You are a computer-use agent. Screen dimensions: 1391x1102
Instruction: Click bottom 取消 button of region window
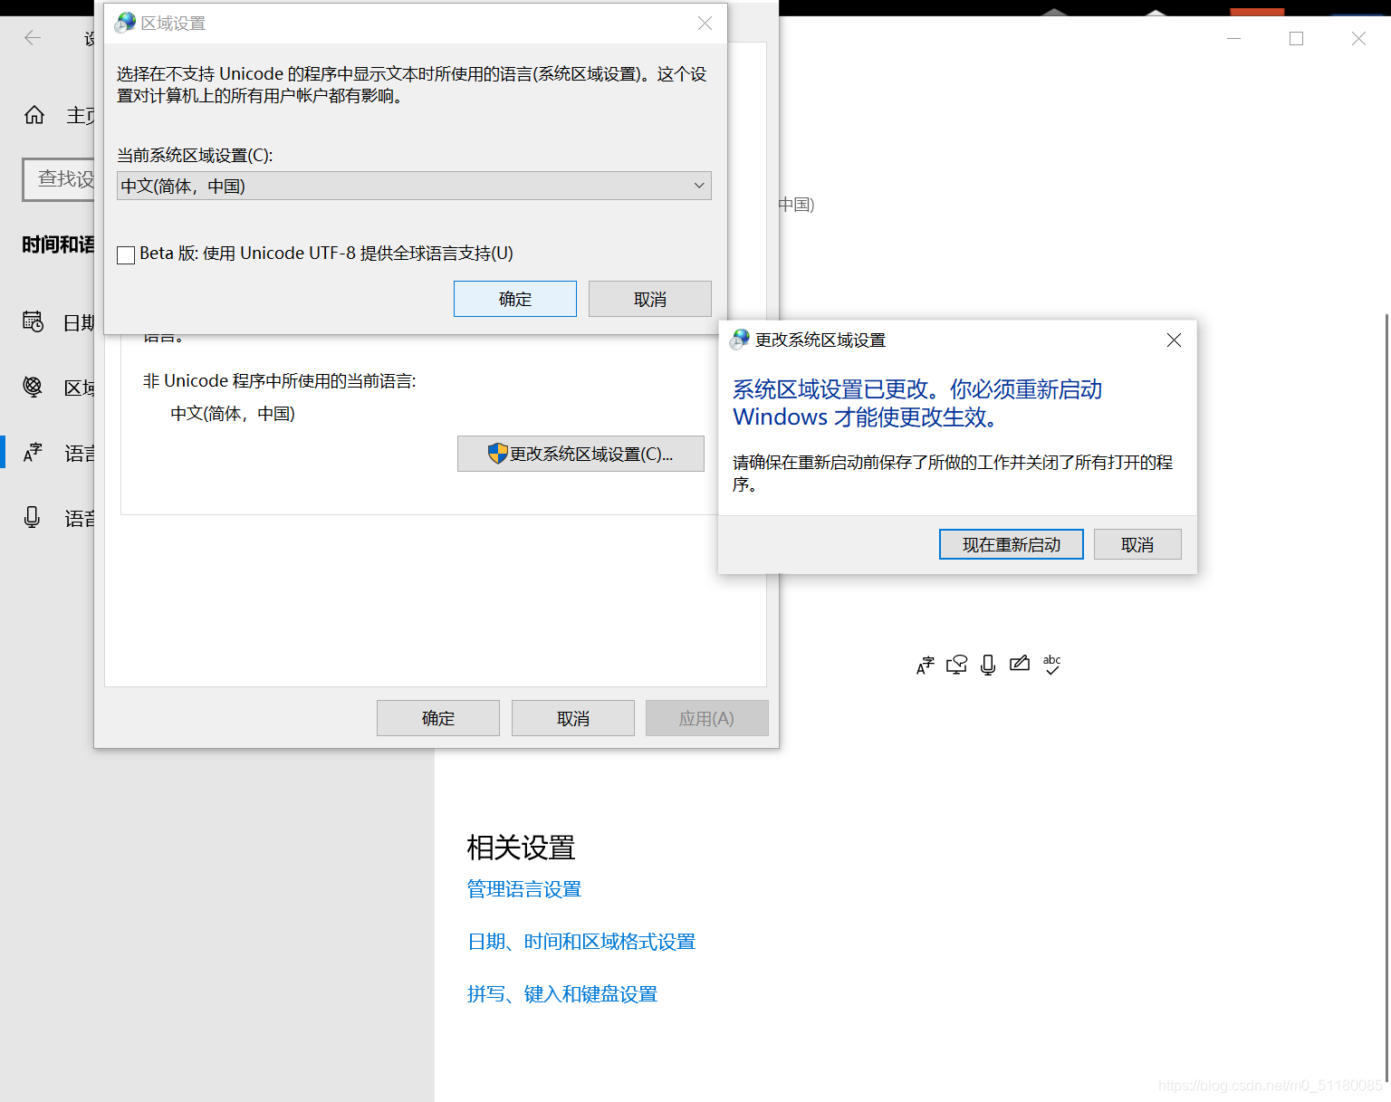[573, 718]
